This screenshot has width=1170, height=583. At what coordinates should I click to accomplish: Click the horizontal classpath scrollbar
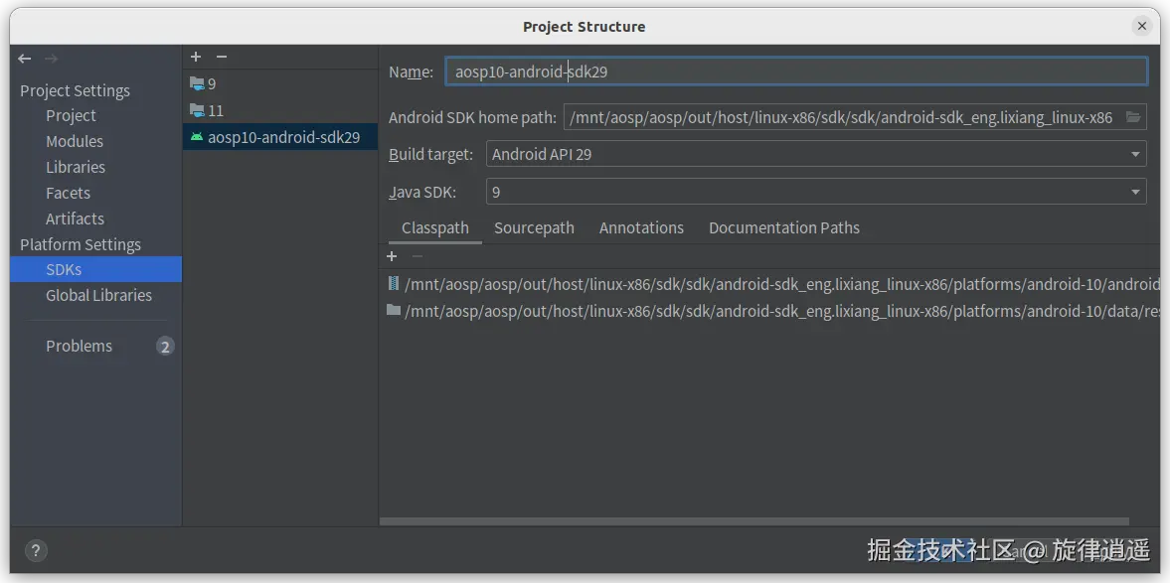pyautogui.click(x=753, y=521)
